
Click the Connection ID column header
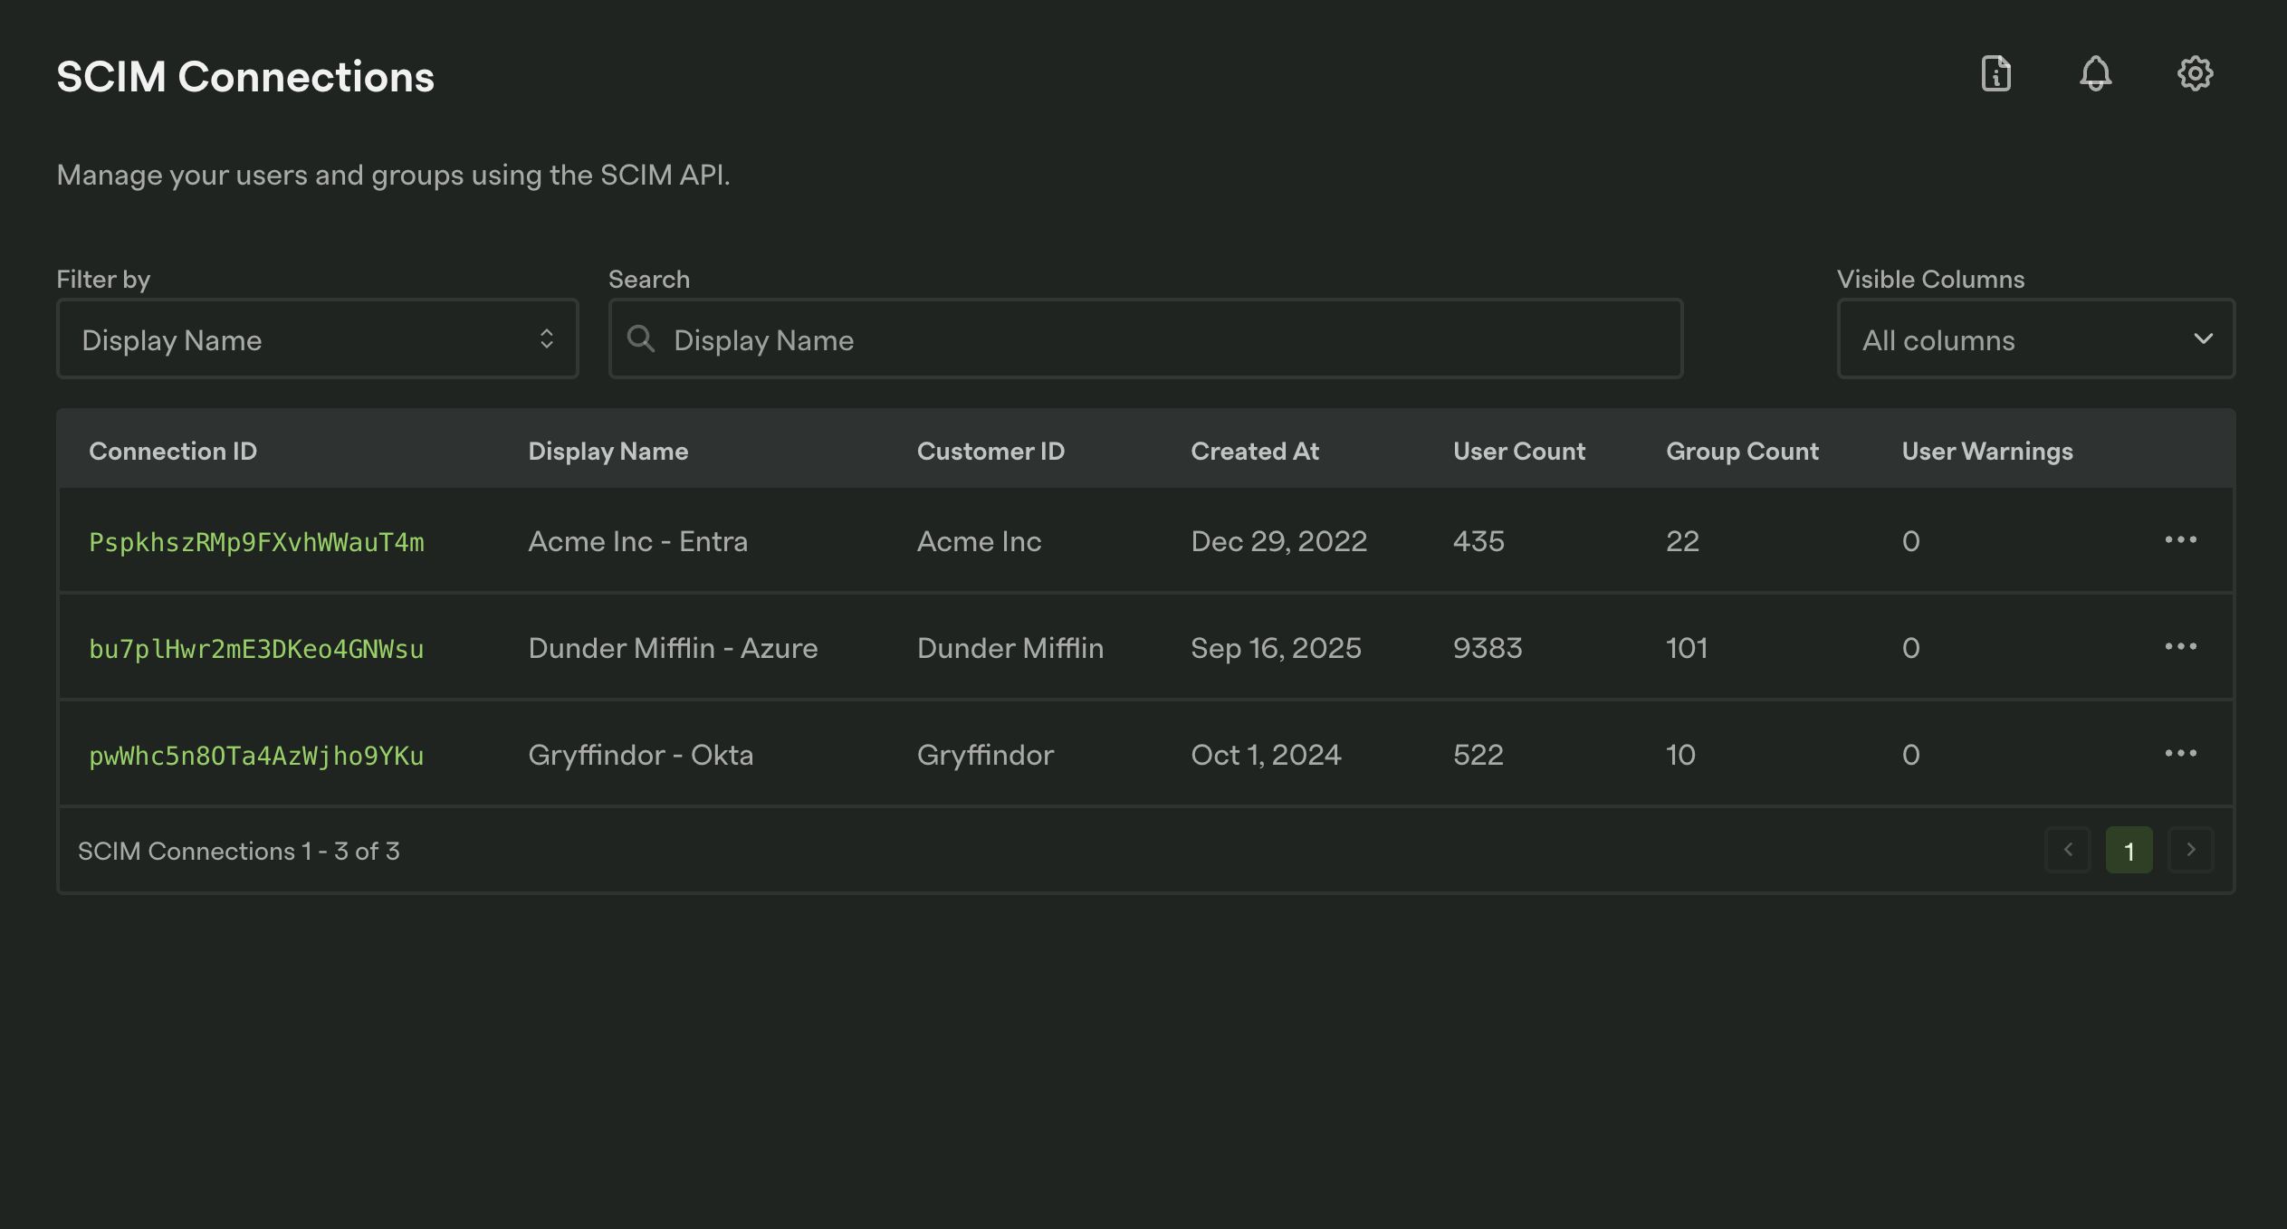[173, 450]
